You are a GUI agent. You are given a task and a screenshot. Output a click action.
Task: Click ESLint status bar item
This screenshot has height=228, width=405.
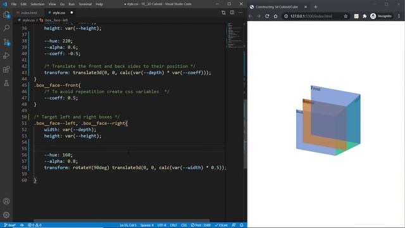[x=221, y=225]
